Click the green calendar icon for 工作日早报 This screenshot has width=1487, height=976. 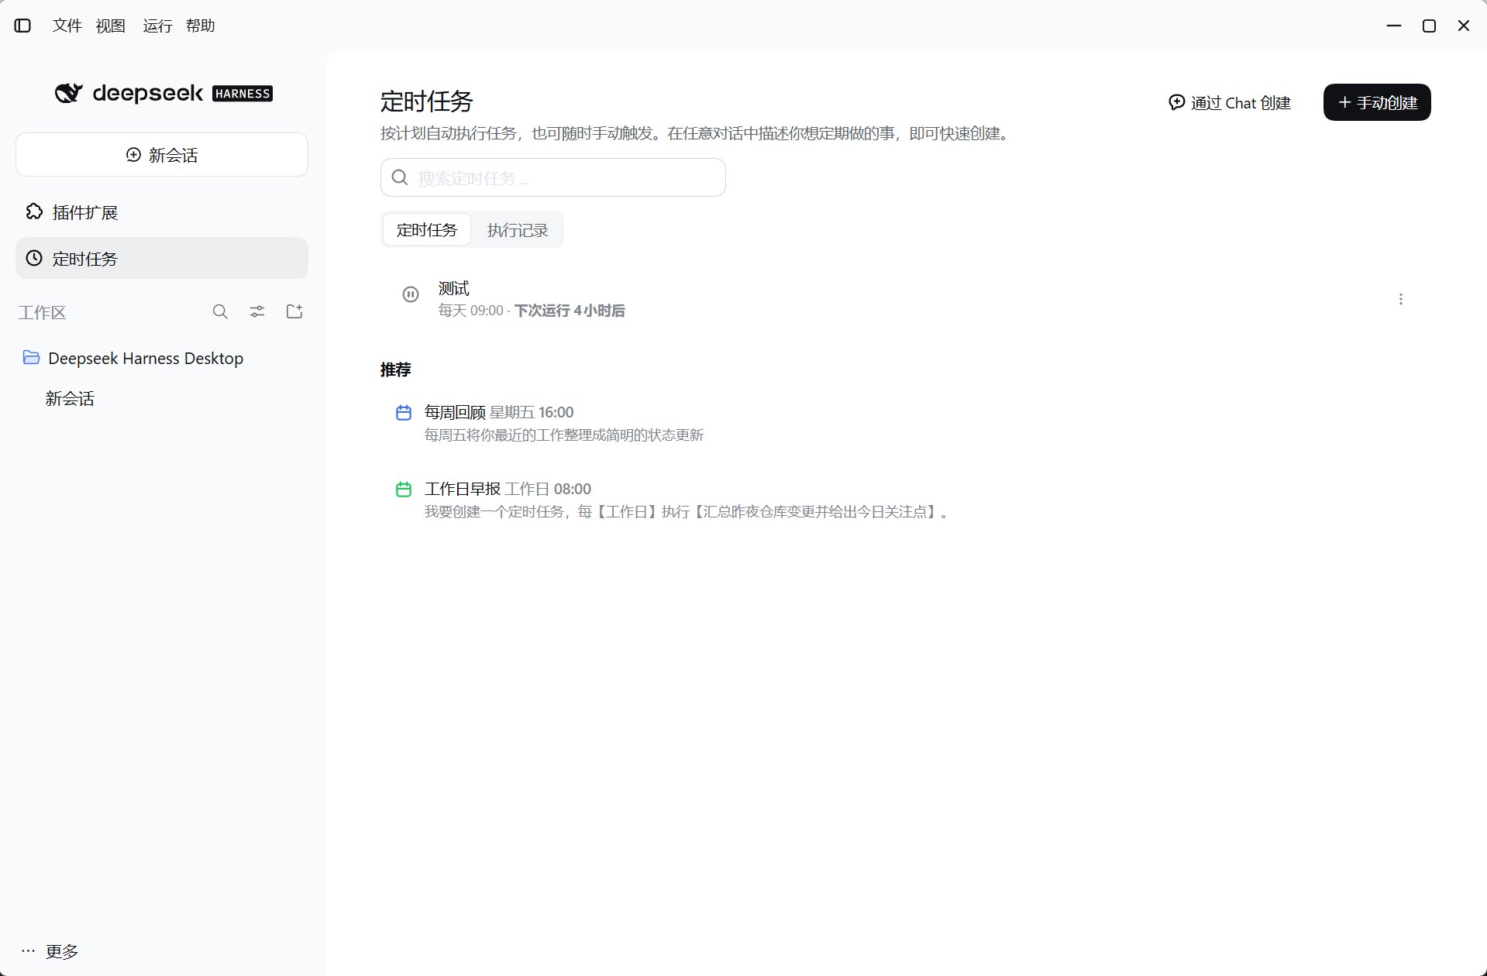click(404, 490)
